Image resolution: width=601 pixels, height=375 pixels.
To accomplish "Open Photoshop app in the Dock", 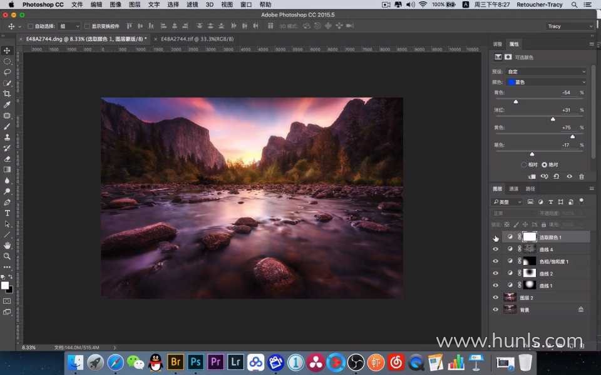I will point(195,362).
